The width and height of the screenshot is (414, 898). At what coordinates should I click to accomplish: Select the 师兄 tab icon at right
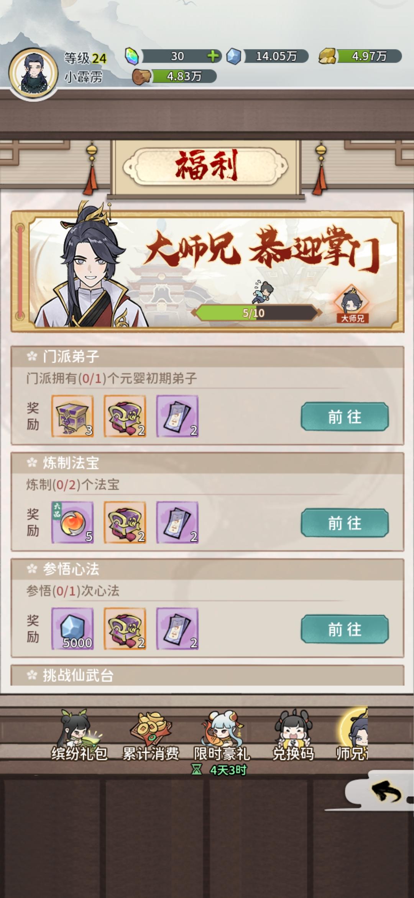[352, 735]
